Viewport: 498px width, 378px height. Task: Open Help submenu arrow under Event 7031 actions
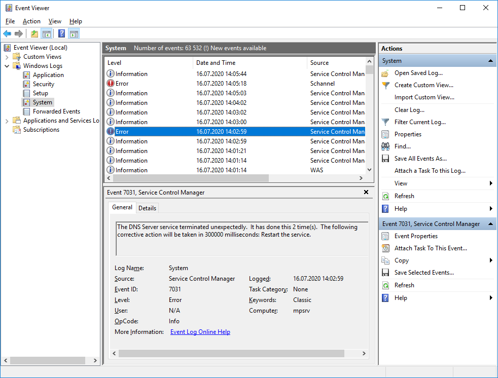(x=491, y=298)
